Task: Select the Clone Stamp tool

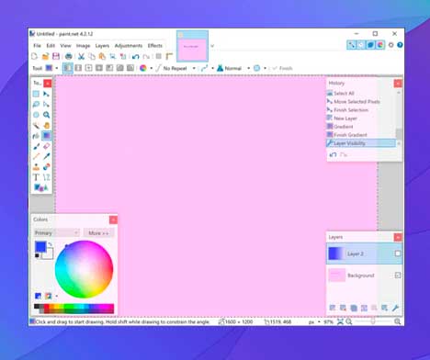Action: (36, 167)
